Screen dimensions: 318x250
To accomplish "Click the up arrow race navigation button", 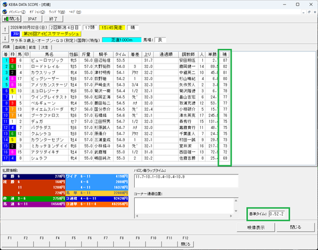I will (5, 29).
